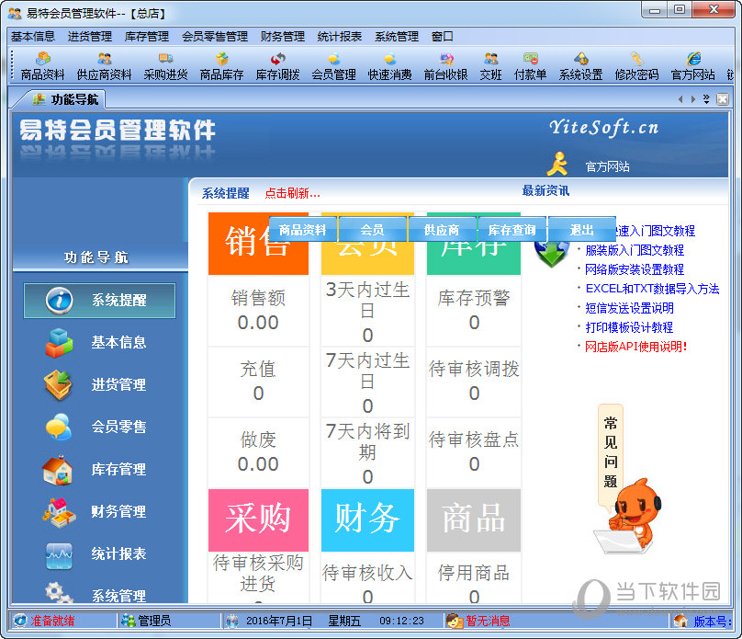Show previous tab with left arrow

(x=680, y=99)
